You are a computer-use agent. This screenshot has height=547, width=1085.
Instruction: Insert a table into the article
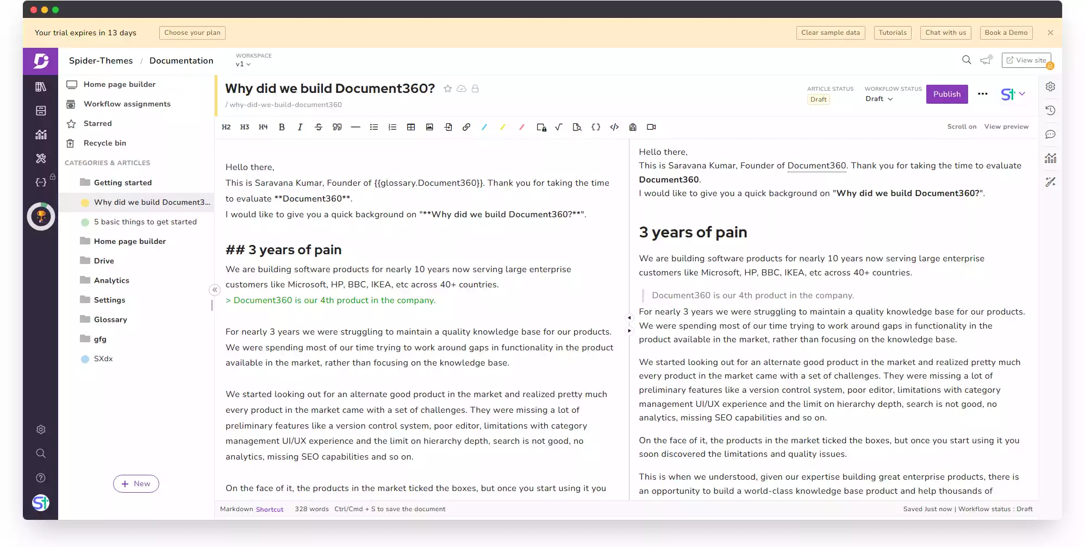(411, 127)
